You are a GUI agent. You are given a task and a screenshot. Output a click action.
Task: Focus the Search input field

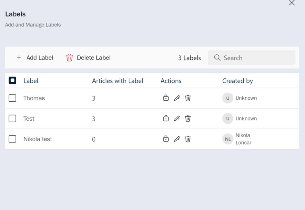[x=255, y=58]
